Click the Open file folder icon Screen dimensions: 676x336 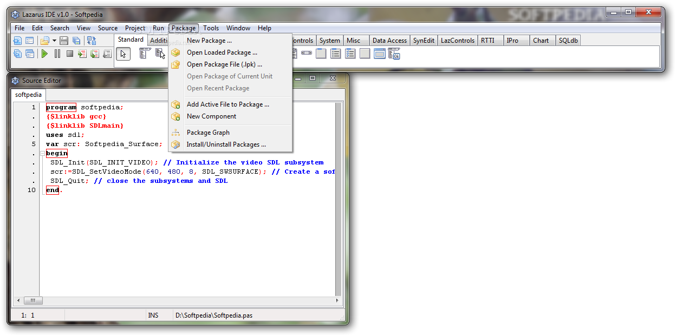coord(45,41)
